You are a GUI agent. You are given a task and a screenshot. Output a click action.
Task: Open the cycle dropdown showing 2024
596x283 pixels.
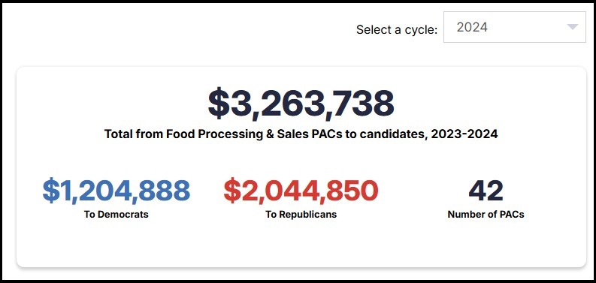pyautogui.click(x=515, y=27)
